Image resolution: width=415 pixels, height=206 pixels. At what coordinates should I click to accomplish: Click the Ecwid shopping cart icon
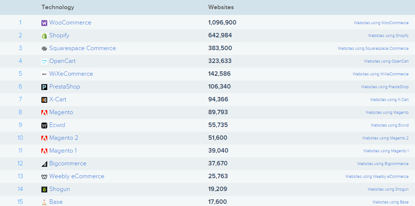point(44,126)
